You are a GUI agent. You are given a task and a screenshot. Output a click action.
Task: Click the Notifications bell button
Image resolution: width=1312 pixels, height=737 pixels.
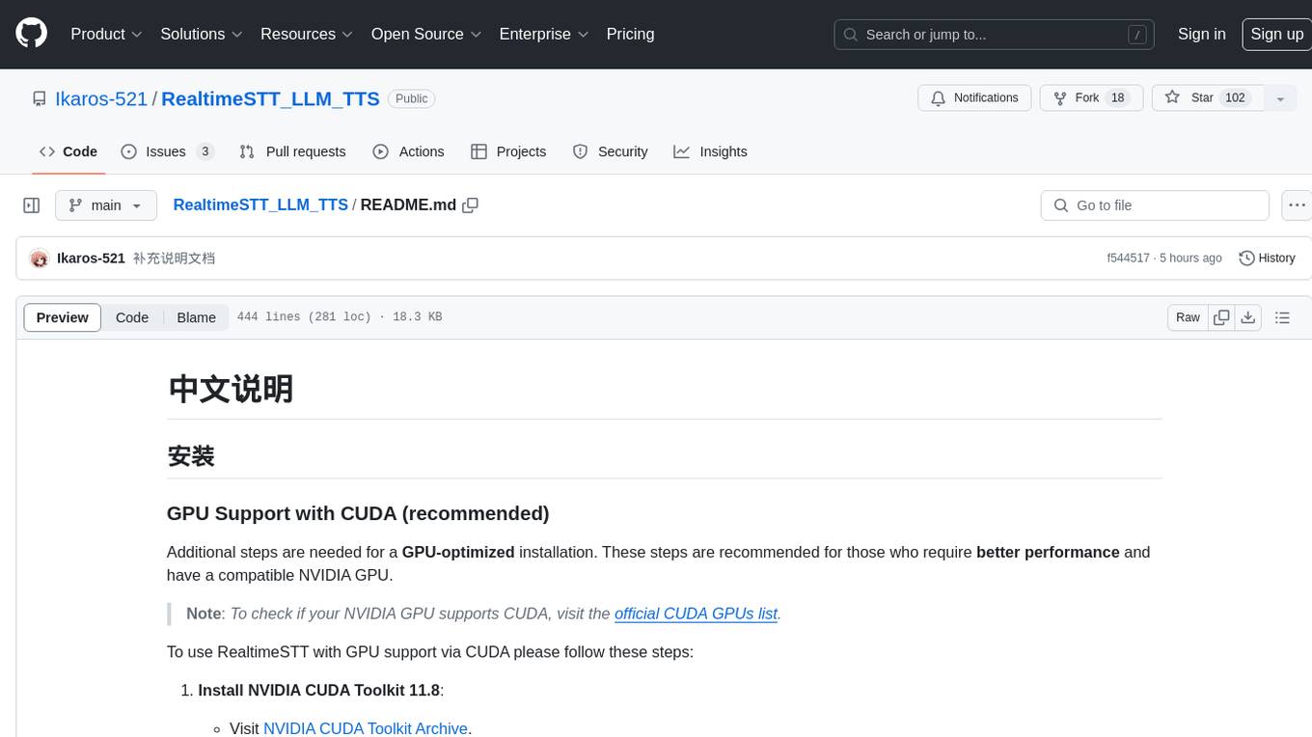coord(974,98)
